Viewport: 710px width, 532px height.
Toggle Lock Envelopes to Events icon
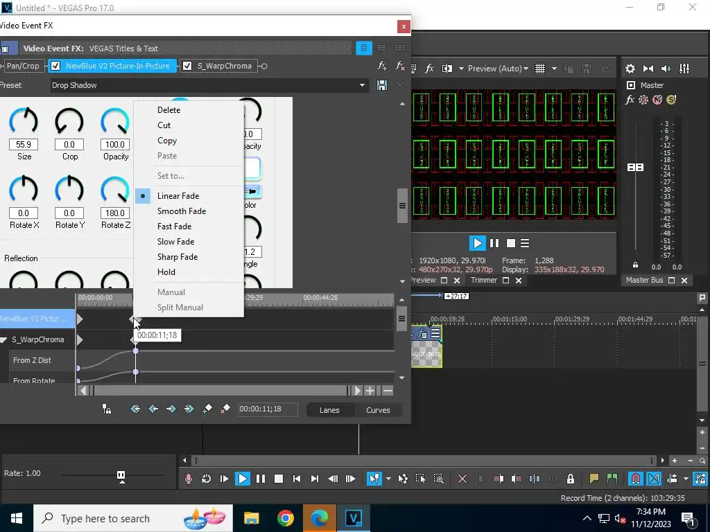(x=701, y=479)
